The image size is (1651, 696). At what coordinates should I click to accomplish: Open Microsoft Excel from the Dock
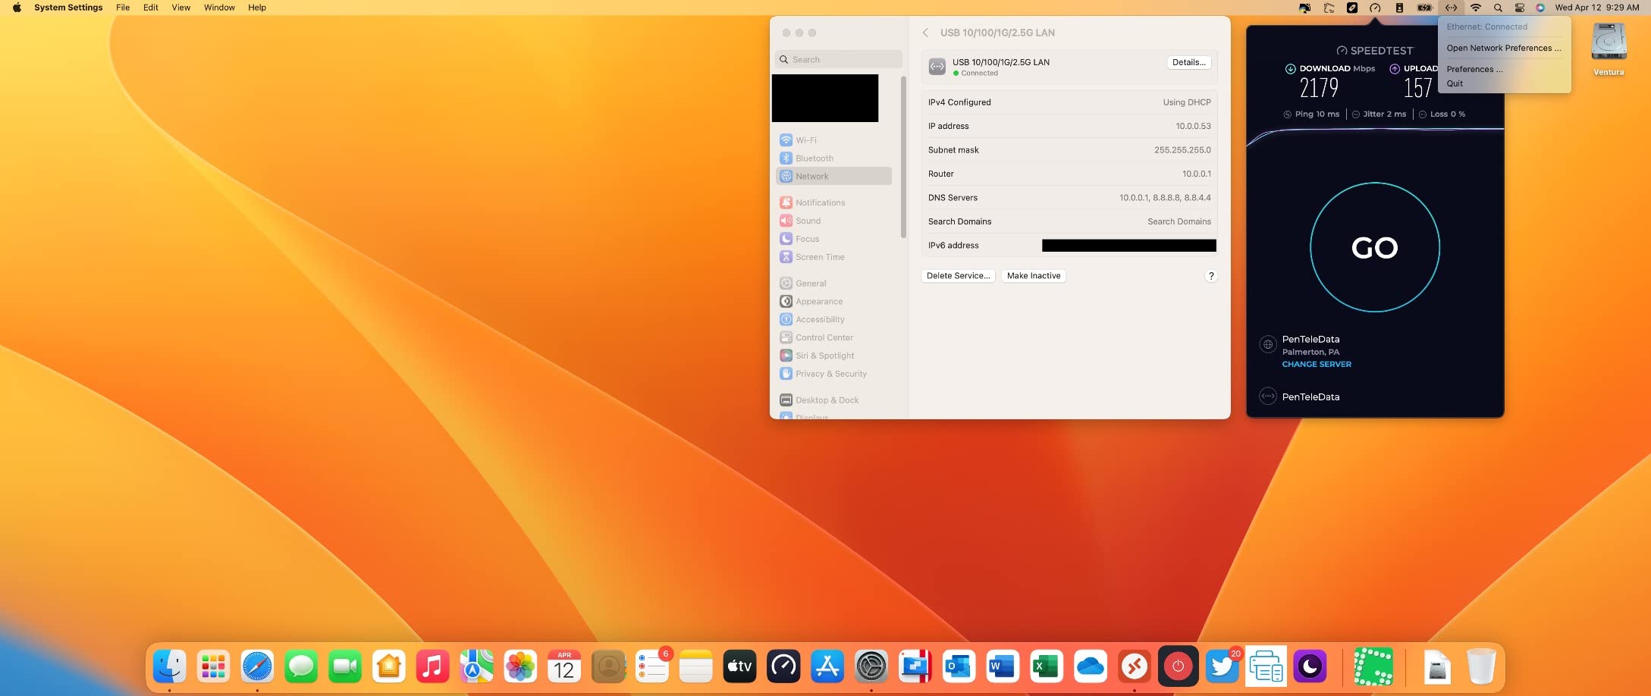(1047, 666)
